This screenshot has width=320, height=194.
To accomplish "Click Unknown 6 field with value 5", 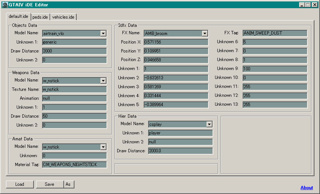I will click(275, 42).
